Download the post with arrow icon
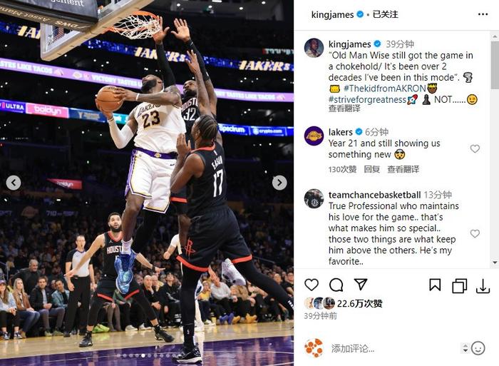Viewport: 499px width, 366px height. click(483, 285)
